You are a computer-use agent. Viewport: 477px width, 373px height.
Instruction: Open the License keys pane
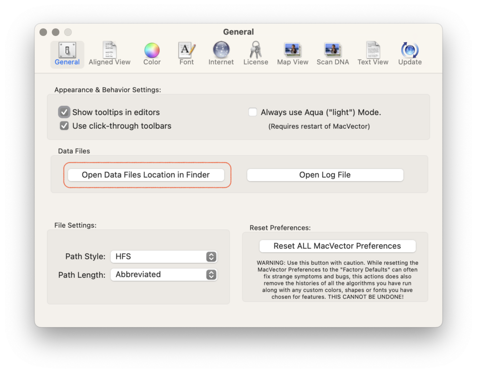tap(256, 54)
